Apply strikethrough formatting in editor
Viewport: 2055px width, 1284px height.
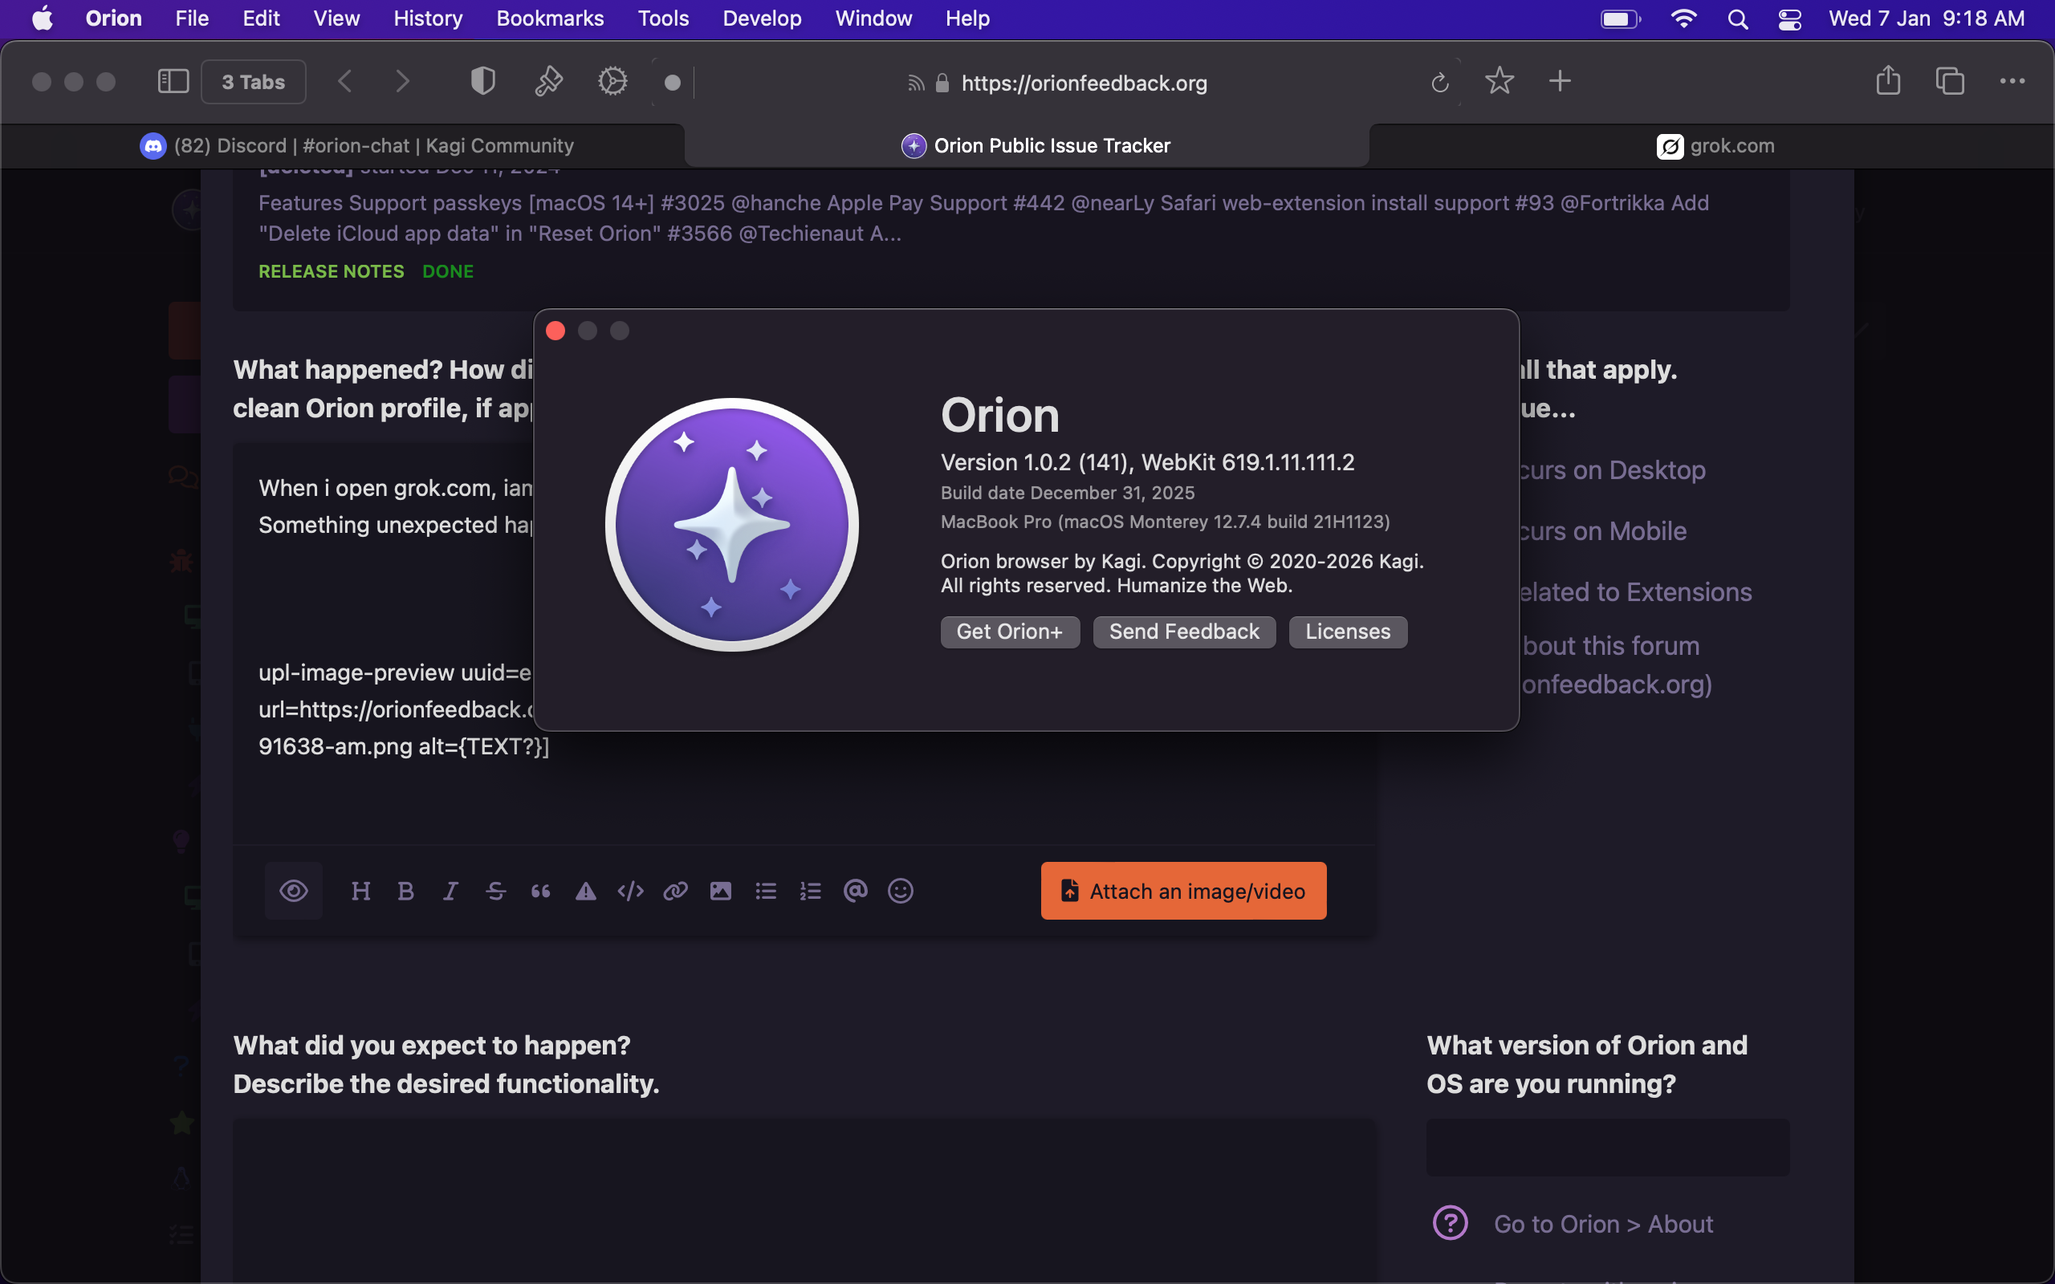click(x=496, y=891)
